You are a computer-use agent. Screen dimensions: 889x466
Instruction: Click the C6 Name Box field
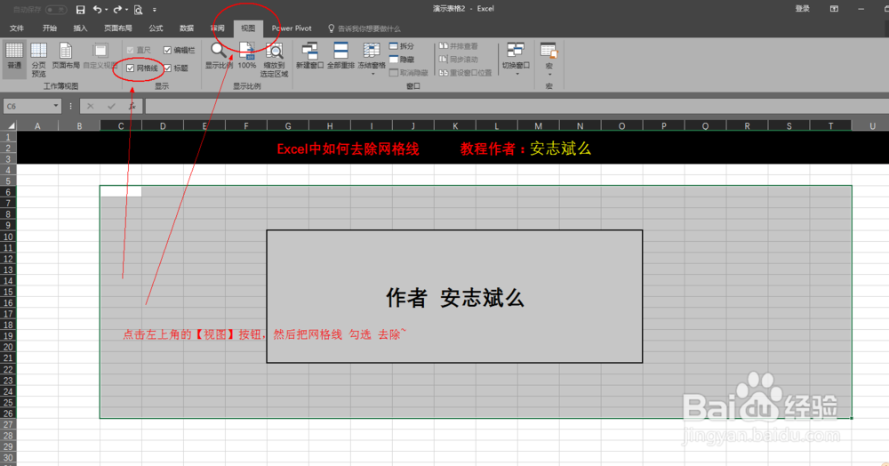point(28,106)
